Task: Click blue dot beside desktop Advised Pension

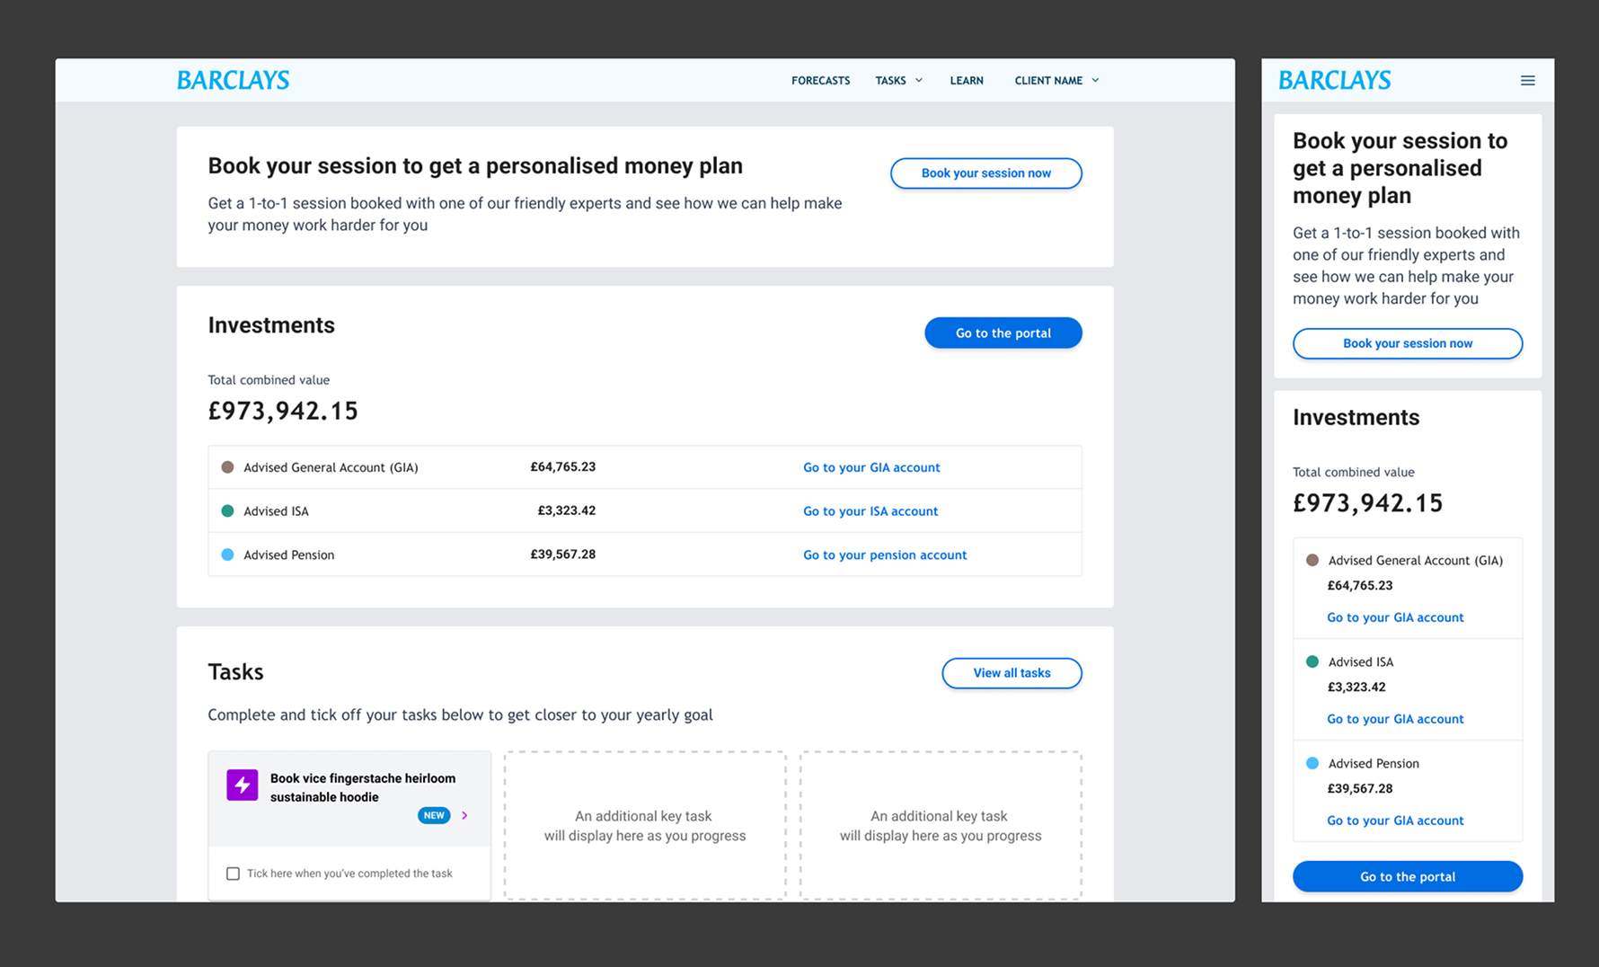Action: [227, 554]
